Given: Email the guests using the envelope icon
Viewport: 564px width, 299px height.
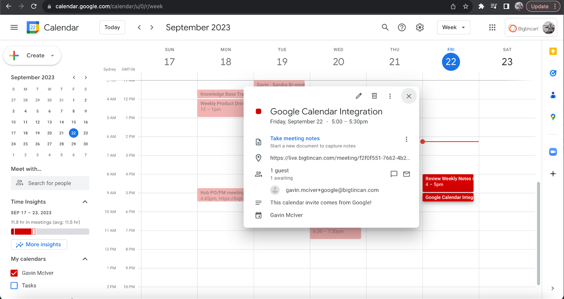Looking at the screenshot, I should pos(406,174).
